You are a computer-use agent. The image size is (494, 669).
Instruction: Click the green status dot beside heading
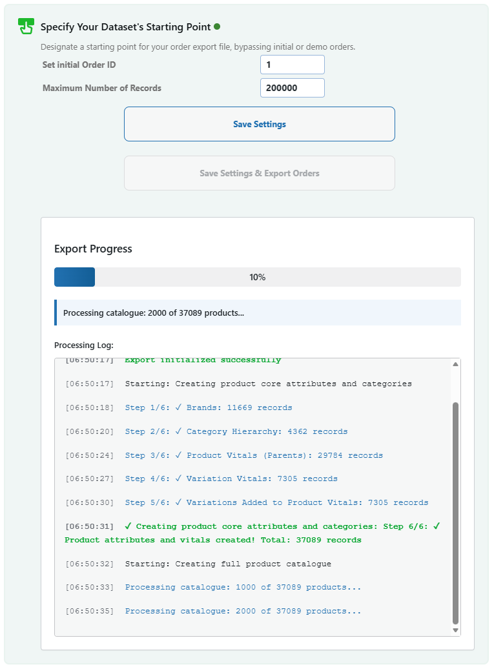tap(217, 26)
